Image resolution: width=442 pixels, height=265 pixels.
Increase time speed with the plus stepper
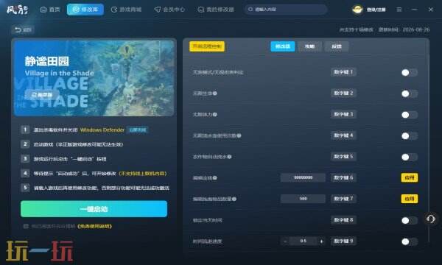pyautogui.click(x=321, y=241)
